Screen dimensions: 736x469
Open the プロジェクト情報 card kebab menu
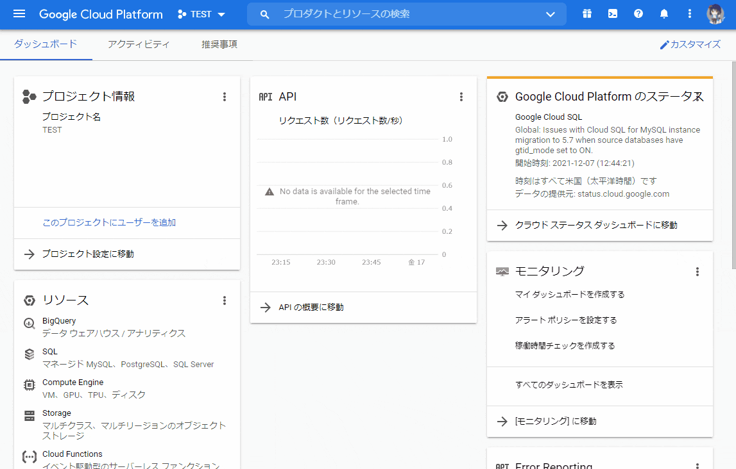click(x=225, y=96)
